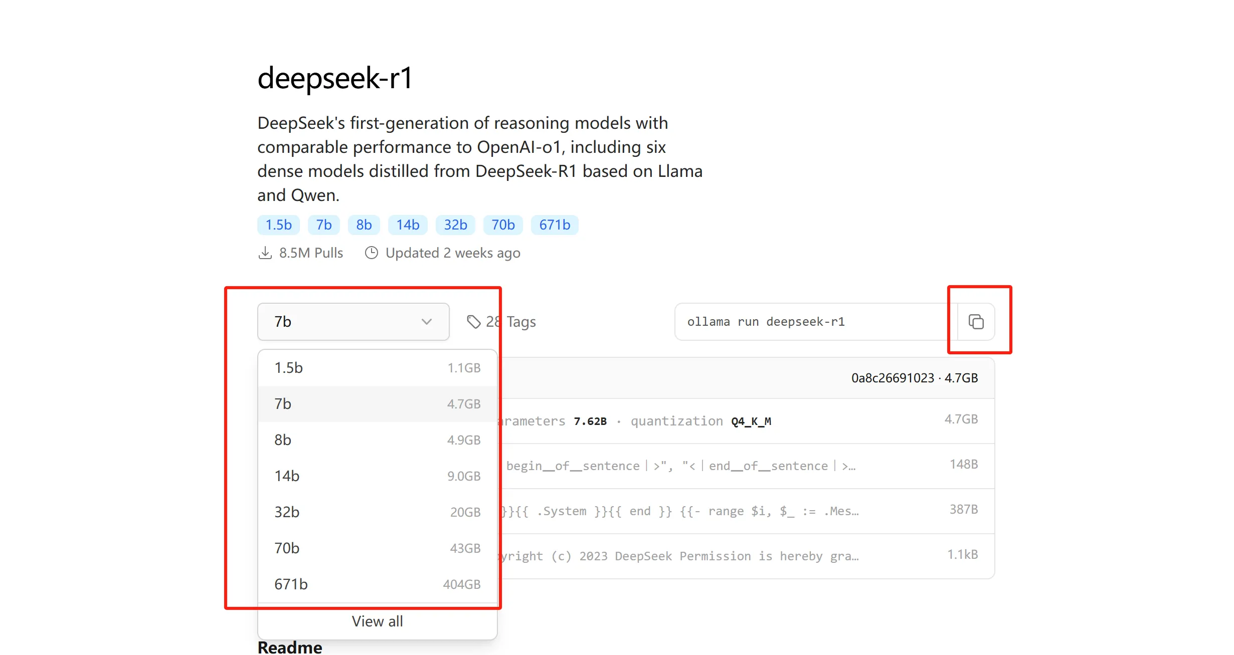This screenshot has height=655, width=1234.
Task: Click the 8b blue tag badge
Action: 364,225
